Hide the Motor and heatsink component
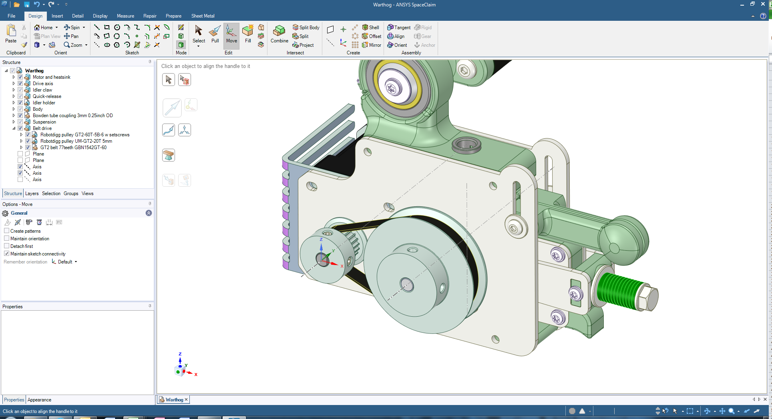 click(x=20, y=77)
